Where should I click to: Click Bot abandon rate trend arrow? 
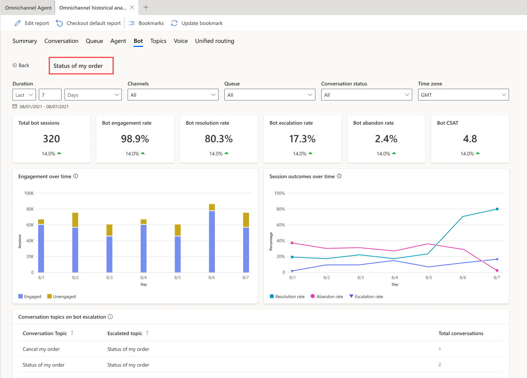point(394,153)
